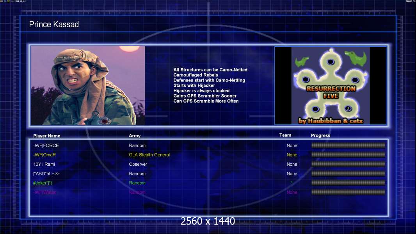Click team None for 10Y I Rami
Viewport: 416px width, 234px height.
[x=292, y=164]
